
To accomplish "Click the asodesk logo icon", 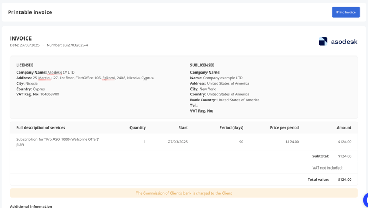I will [x=323, y=42].
